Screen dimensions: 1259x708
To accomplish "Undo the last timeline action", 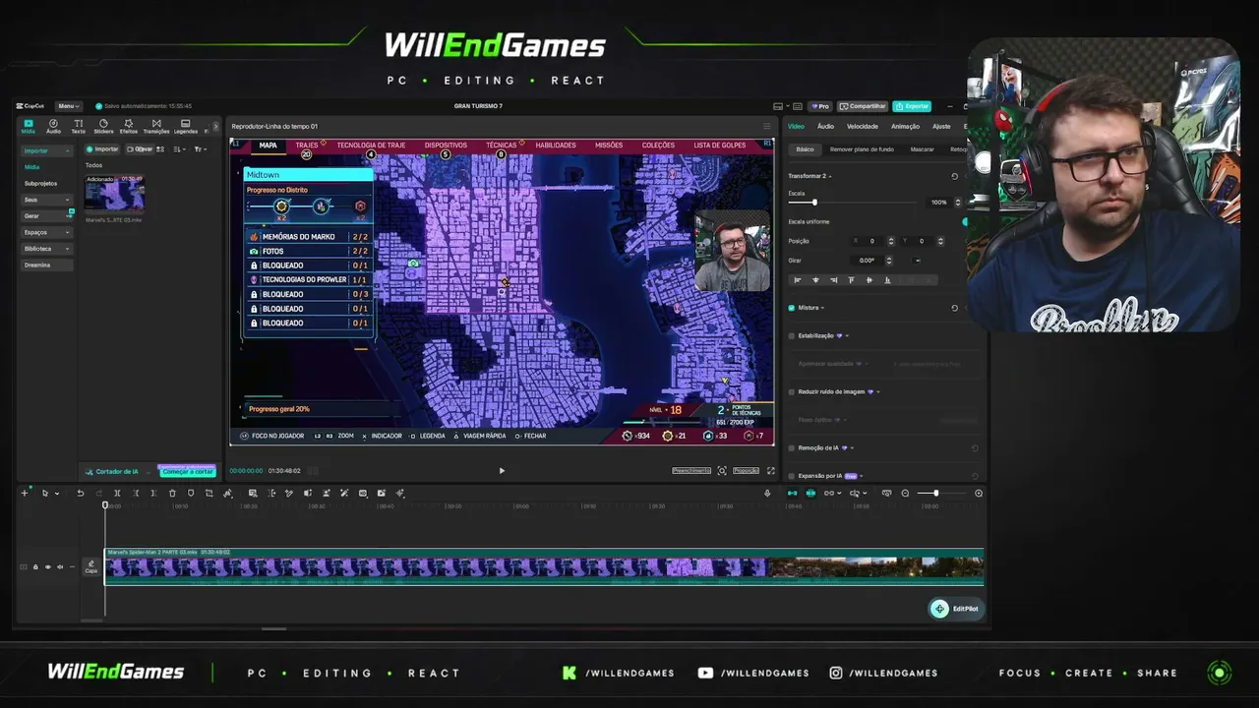I will tap(81, 494).
